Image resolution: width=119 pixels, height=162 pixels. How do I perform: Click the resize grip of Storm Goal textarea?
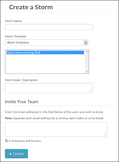click(90, 91)
